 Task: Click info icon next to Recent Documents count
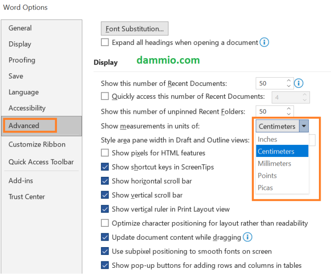tap(298, 83)
